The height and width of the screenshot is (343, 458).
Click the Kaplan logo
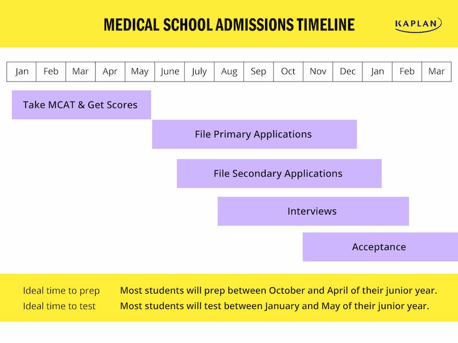pyautogui.click(x=418, y=25)
